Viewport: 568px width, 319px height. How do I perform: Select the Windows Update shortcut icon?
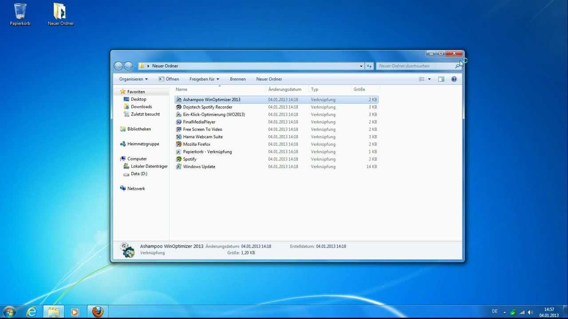click(179, 167)
